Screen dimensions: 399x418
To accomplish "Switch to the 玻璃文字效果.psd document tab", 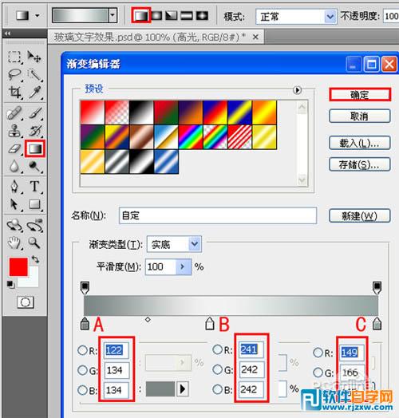I will (150, 37).
